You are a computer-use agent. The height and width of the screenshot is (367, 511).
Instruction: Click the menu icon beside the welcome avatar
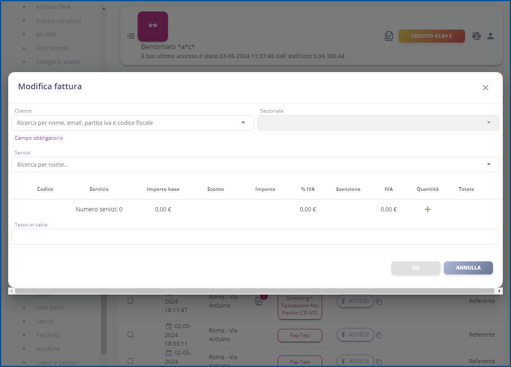(x=130, y=36)
